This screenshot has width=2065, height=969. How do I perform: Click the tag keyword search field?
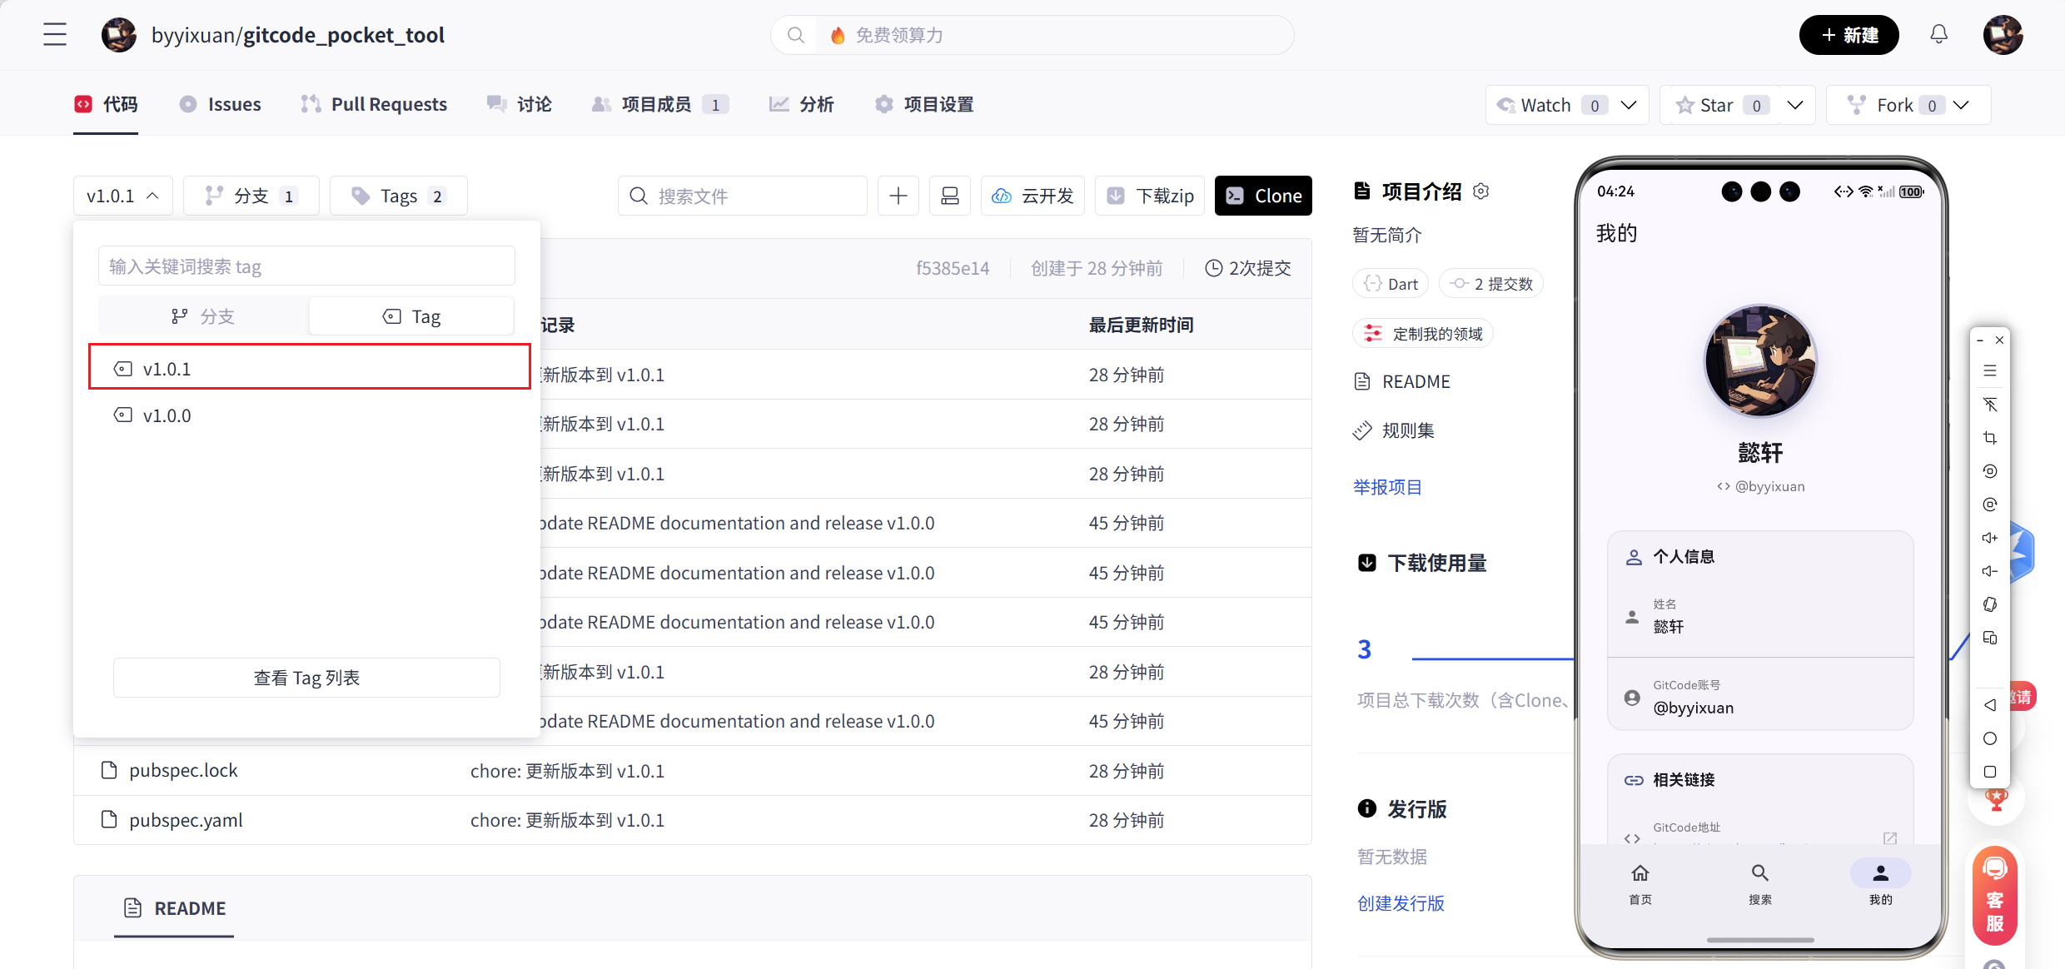click(x=306, y=266)
